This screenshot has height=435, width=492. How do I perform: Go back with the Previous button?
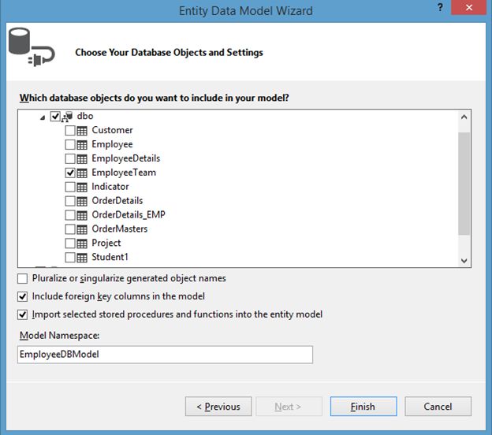coord(218,407)
